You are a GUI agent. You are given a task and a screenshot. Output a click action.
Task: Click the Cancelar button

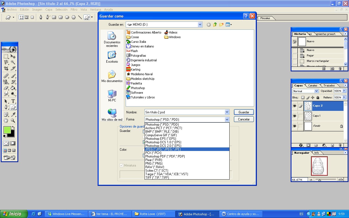pyautogui.click(x=244, y=119)
